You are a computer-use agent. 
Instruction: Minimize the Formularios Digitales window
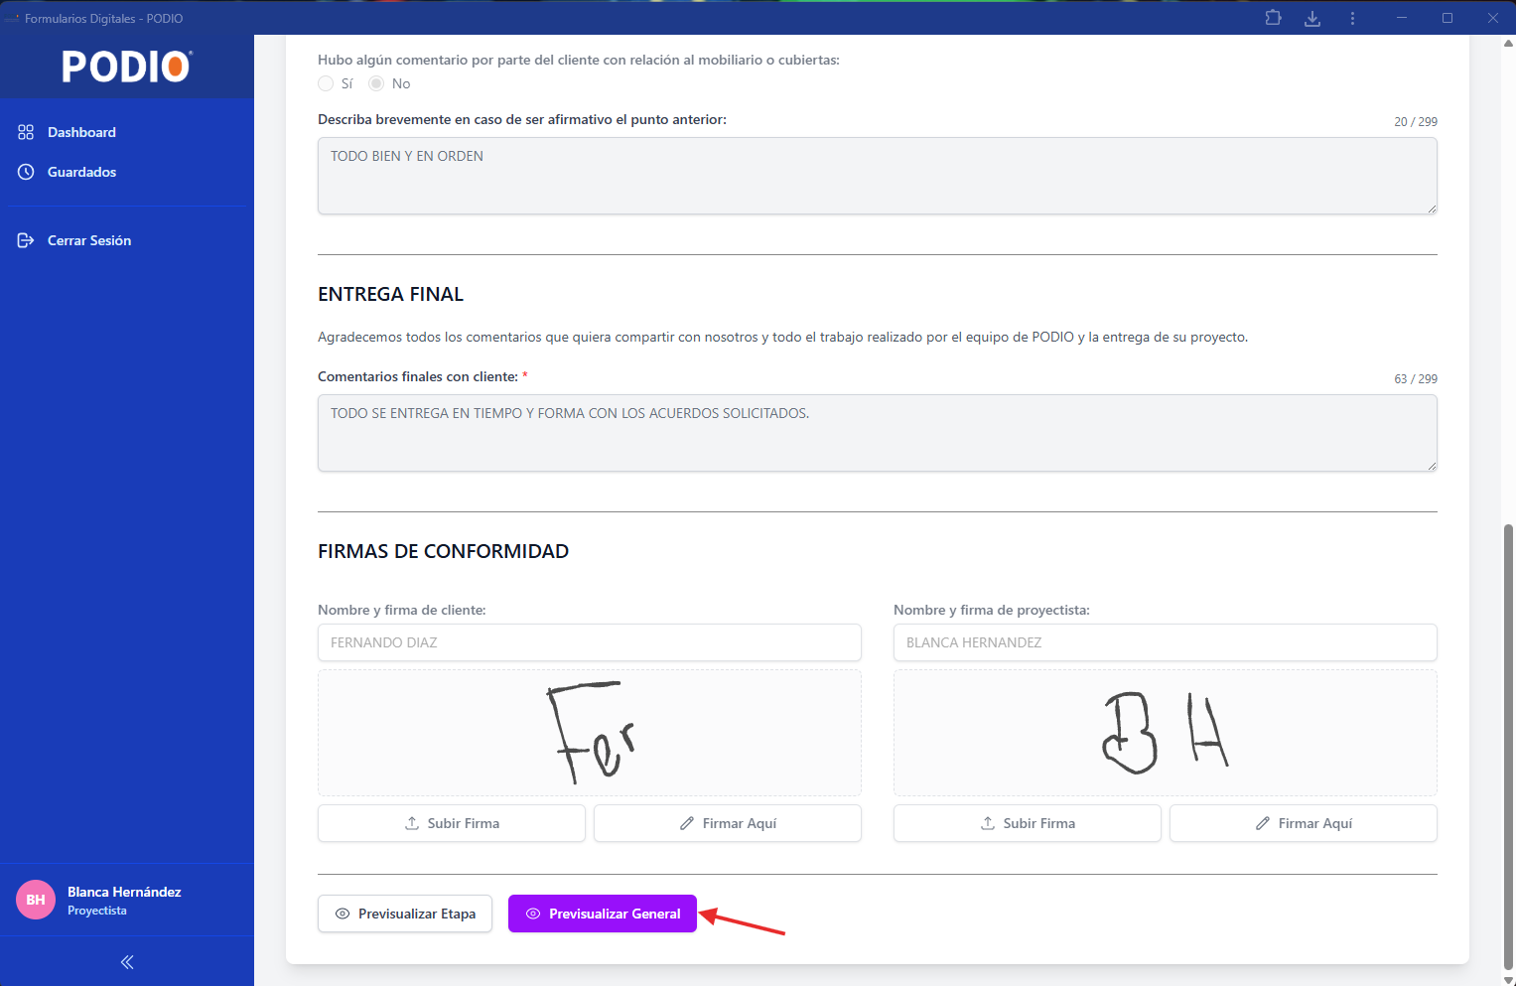point(1402,18)
